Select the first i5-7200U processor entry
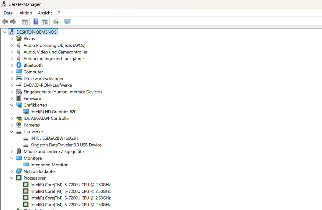Image resolution: width=322 pixels, height=210 pixels. [x=70, y=185]
